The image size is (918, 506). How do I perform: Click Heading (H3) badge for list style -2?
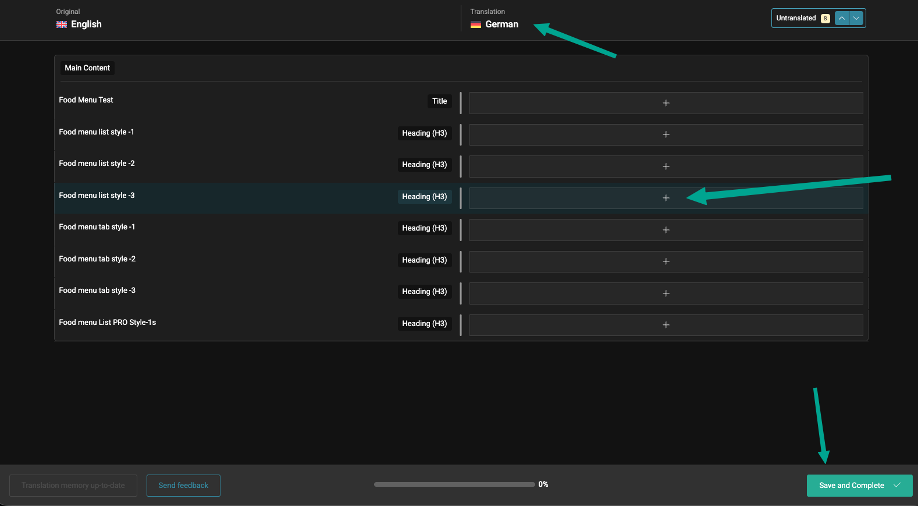click(x=425, y=165)
